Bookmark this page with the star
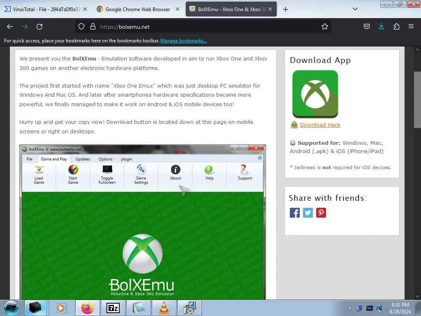 (x=325, y=27)
